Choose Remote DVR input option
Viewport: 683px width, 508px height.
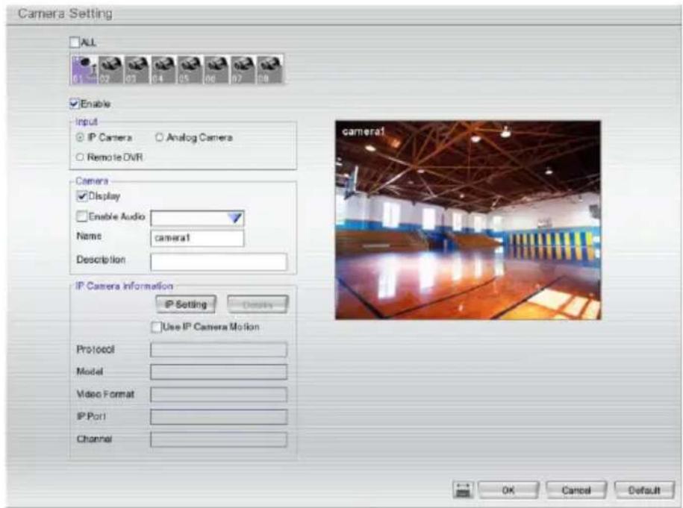coord(80,157)
